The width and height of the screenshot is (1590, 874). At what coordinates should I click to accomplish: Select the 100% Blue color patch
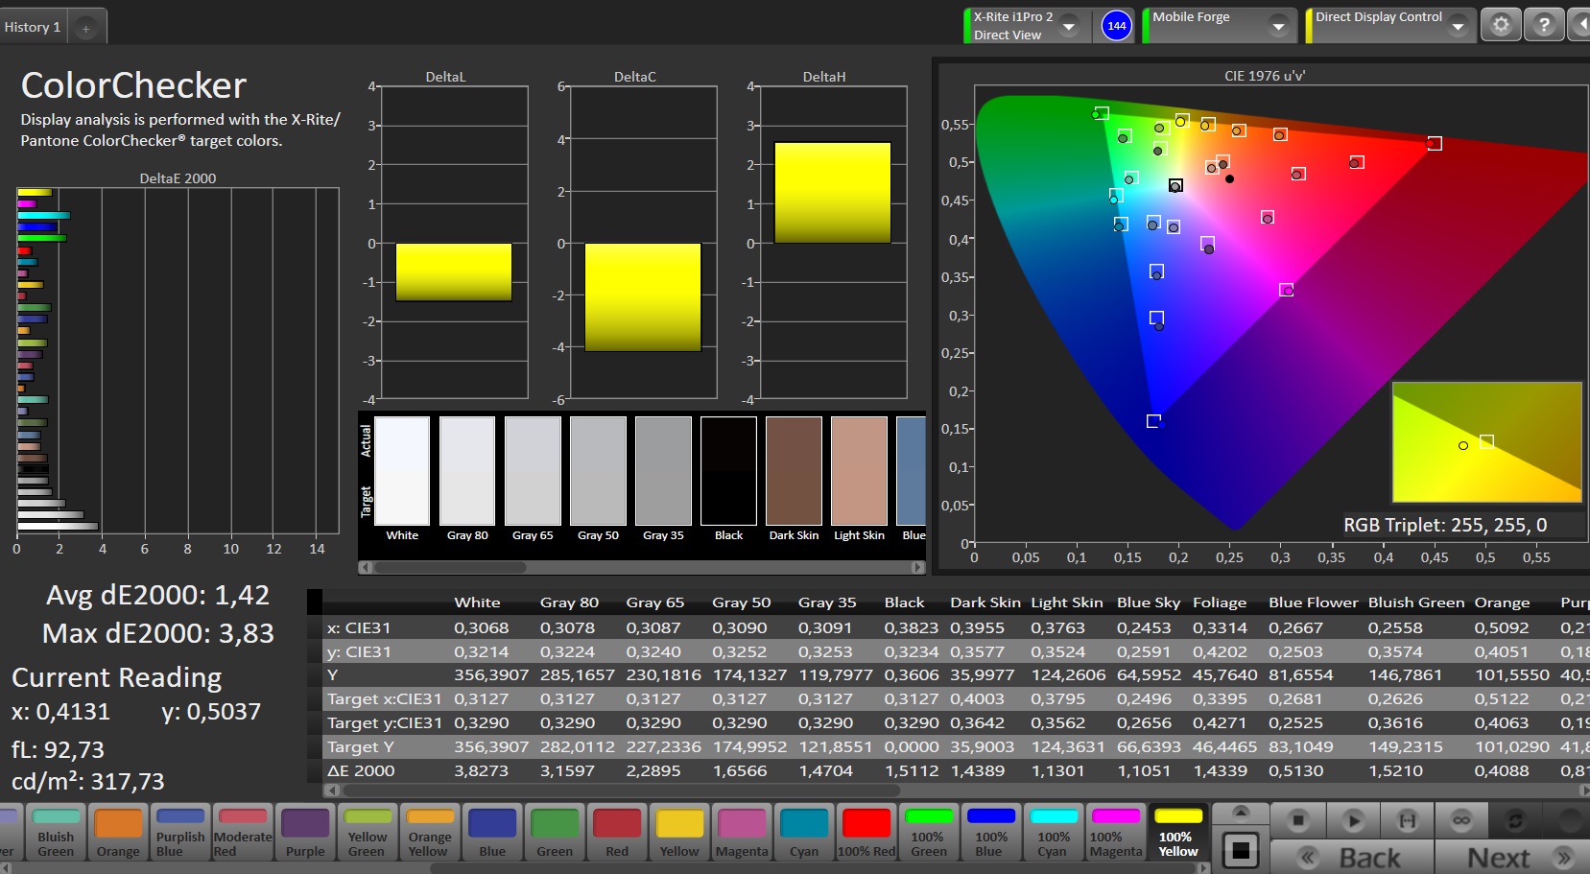[x=991, y=832]
